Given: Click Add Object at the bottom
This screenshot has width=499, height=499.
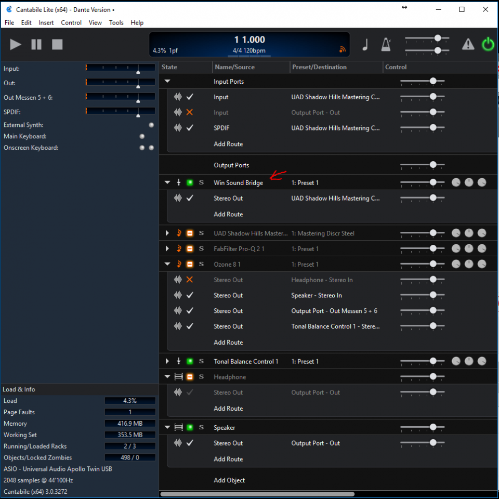Looking at the screenshot, I should [x=229, y=480].
